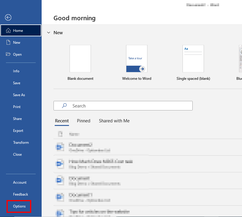Create a Blank document from its thumbnail

[x=80, y=59]
